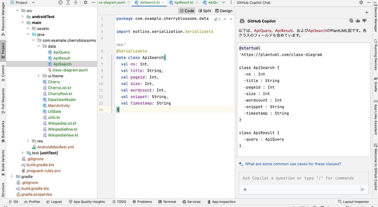Click the Ask Copilot input field
Screen dimensions: 378x207
click(x=304, y=178)
